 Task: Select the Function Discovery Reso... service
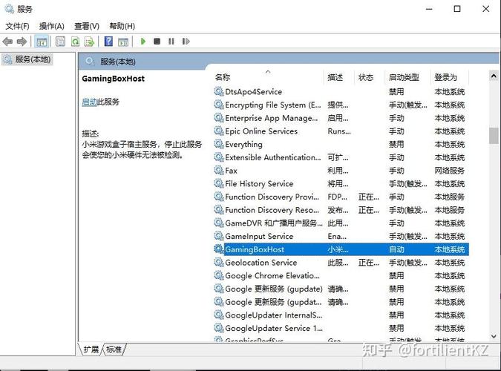point(341,210)
